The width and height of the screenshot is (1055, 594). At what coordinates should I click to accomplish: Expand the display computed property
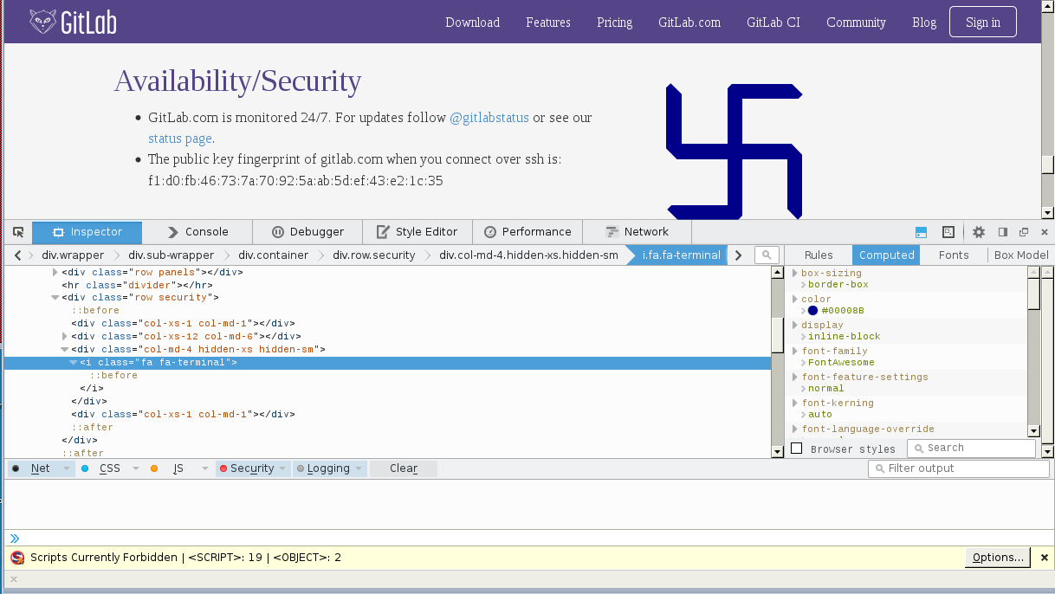(x=795, y=326)
